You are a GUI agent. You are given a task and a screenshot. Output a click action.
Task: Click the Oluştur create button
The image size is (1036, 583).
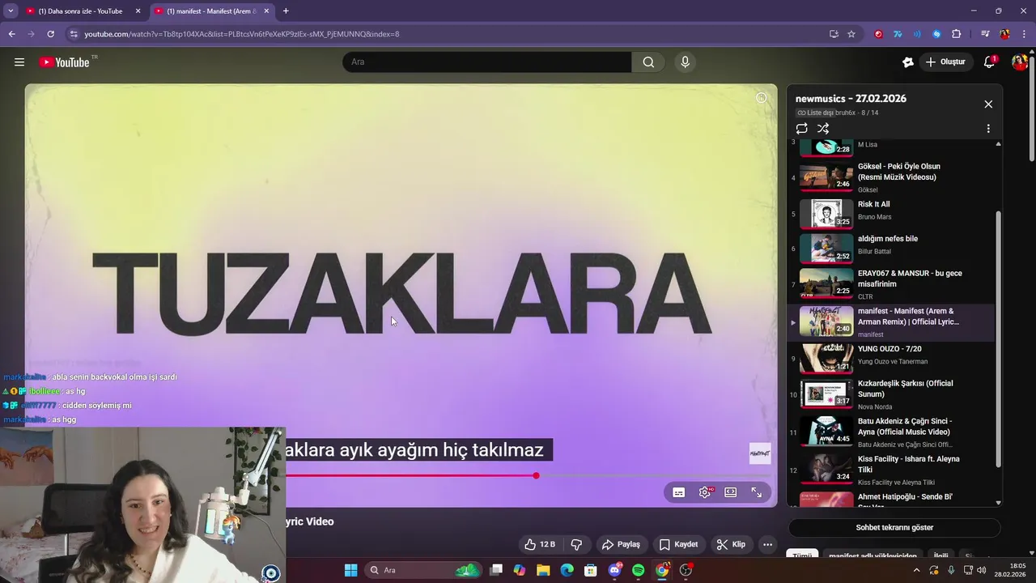[x=945, y=62]
